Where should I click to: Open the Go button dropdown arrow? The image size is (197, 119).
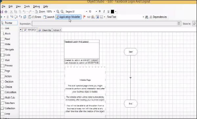4,17
